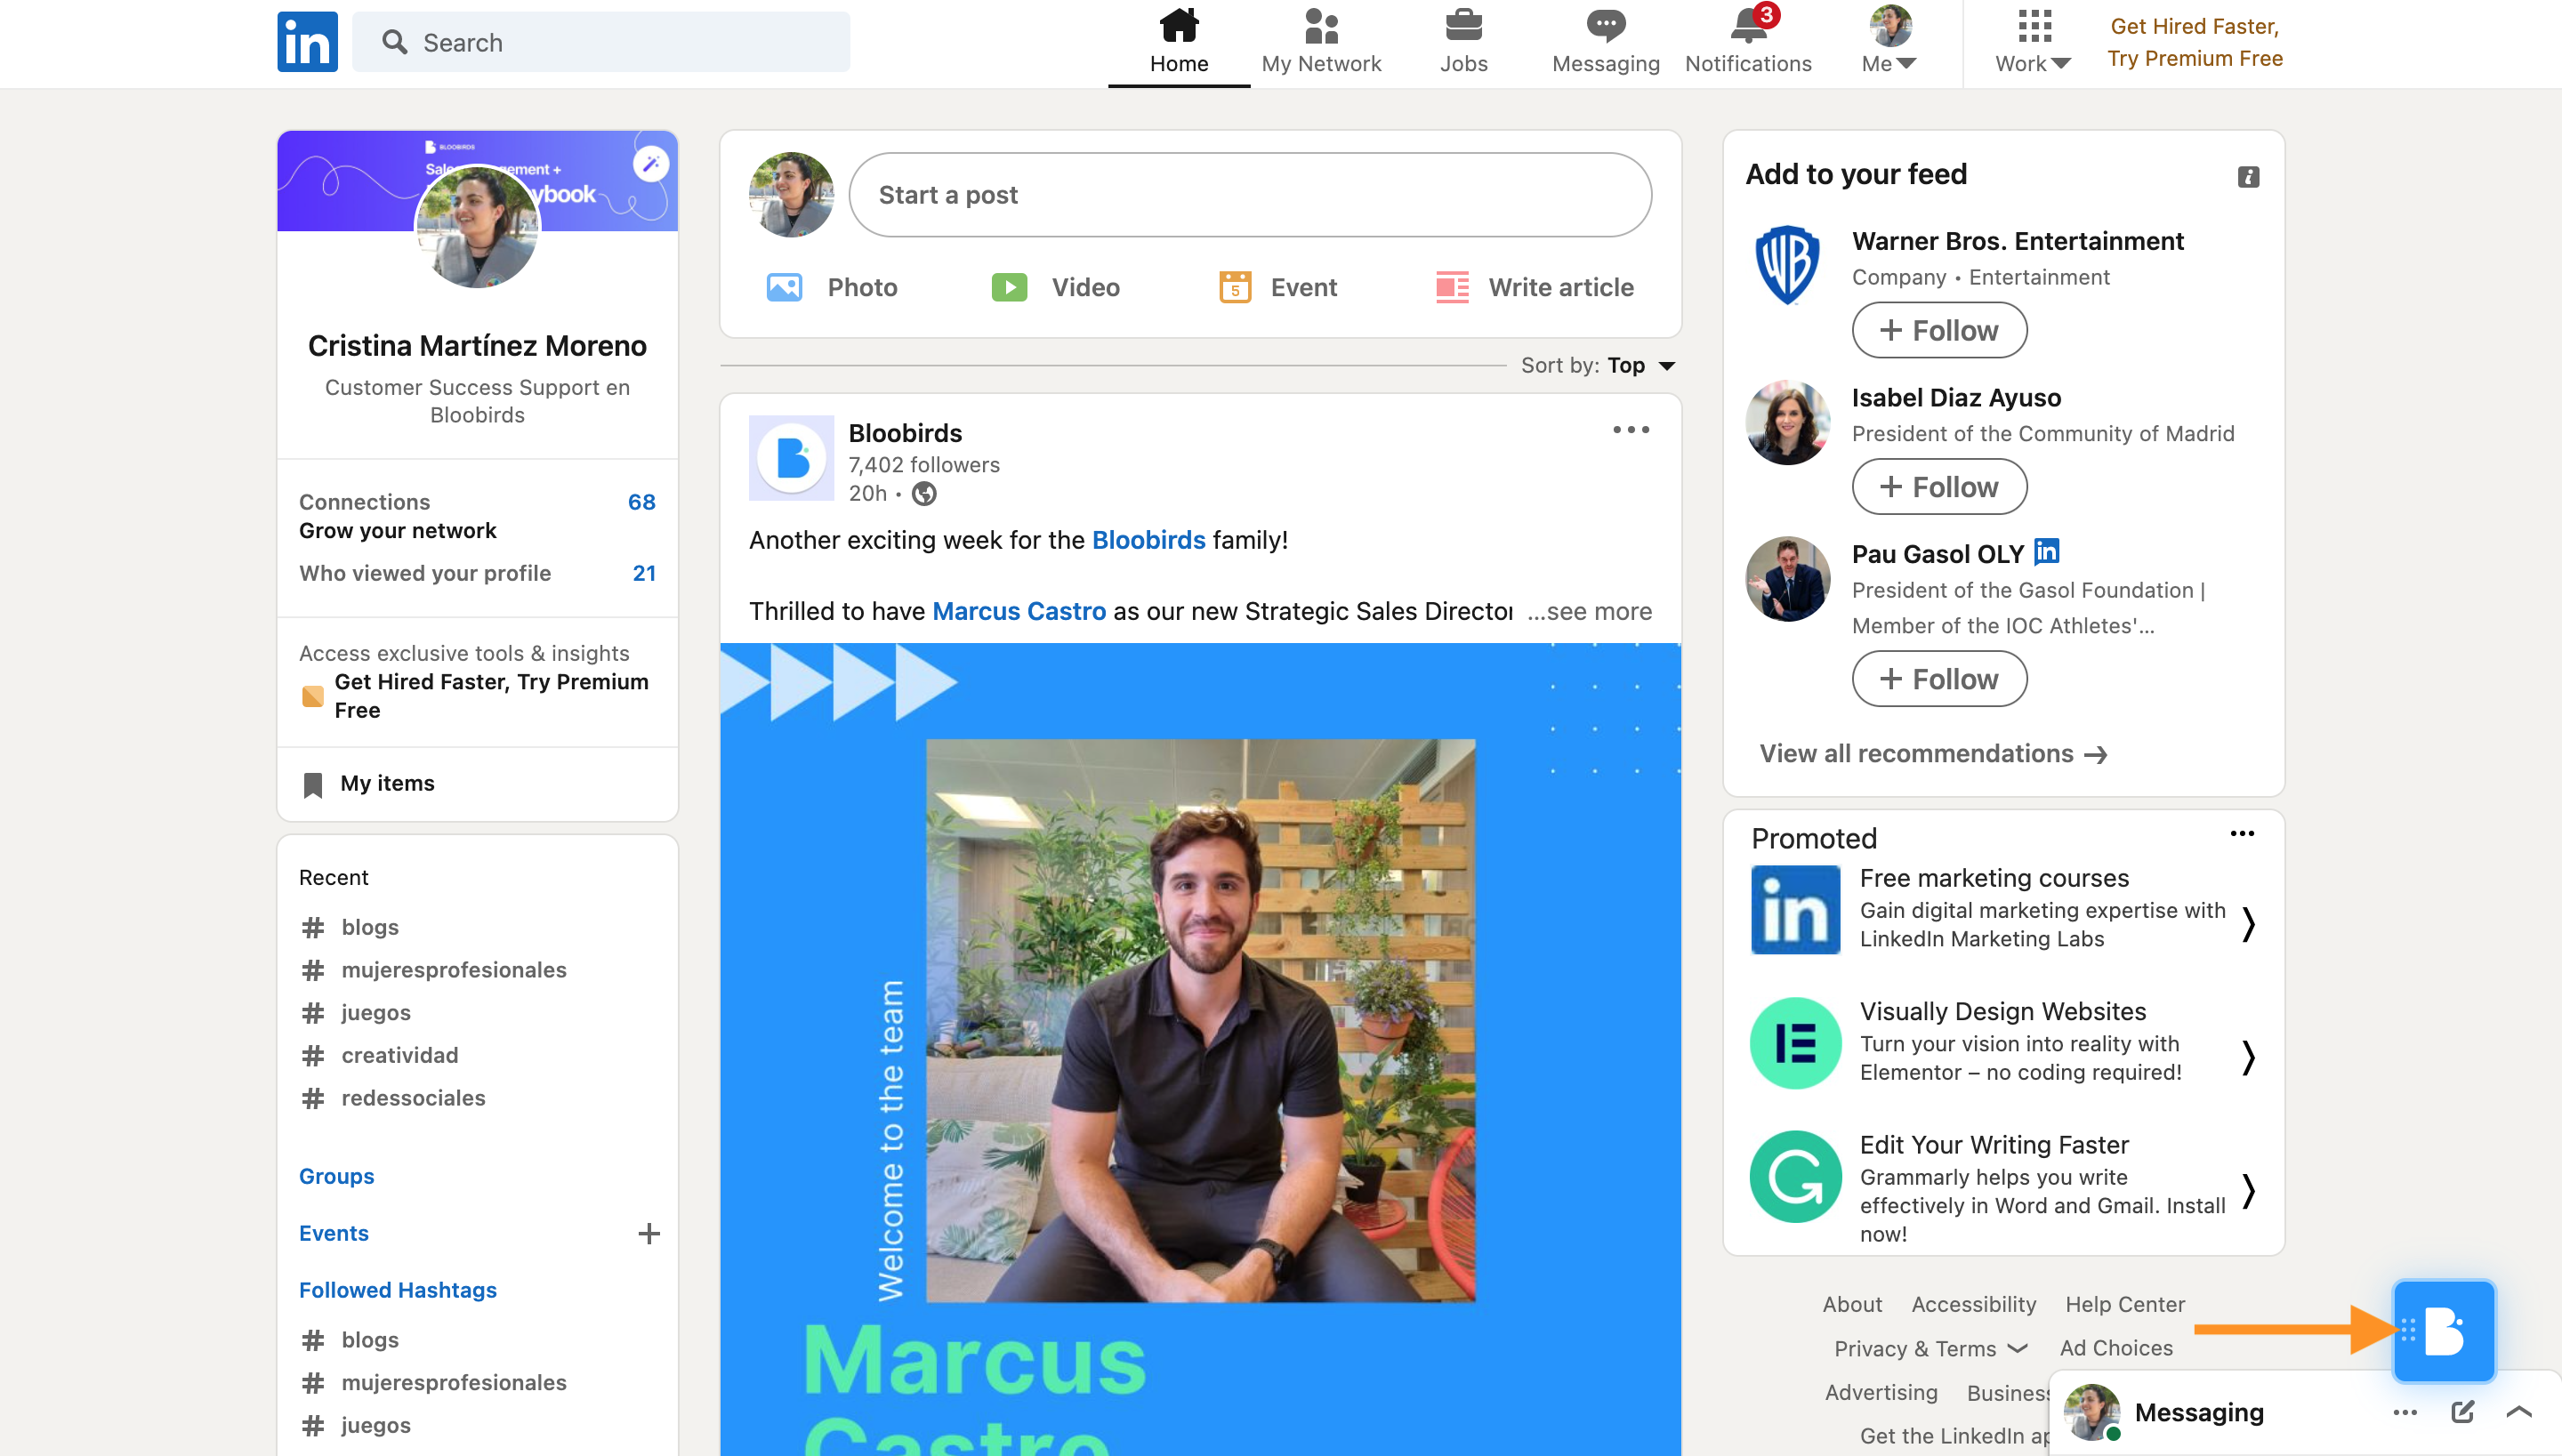Click the LinkedIn logo
The height and width of the screenshot is (1456, 2562).
pyautogui.click(x=307, y=42)
